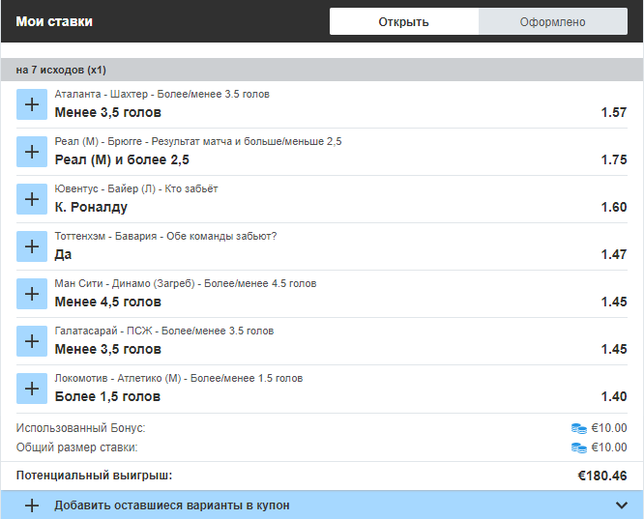Click Галатасарай - ПСЖ - Более/менее 3.5 голов
This screenshot has width=644, height=519.
click(164, 331)
